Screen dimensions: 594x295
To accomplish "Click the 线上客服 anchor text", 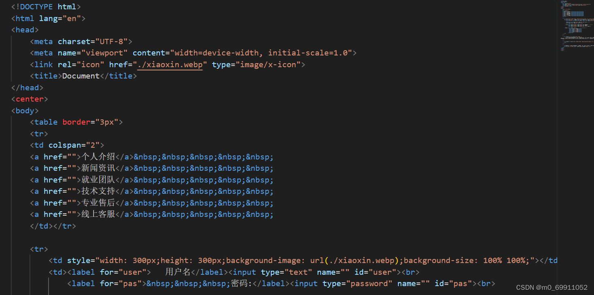I will click(x=98, y=214).
